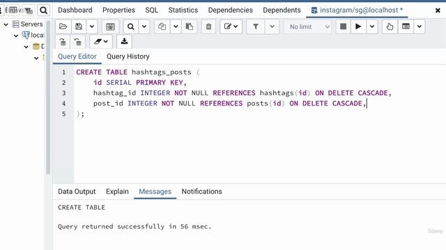Click 'post_id' on editor line 4
Image resolution: width=446 pixels, height=250 pixels.
[x=108, y=103]
